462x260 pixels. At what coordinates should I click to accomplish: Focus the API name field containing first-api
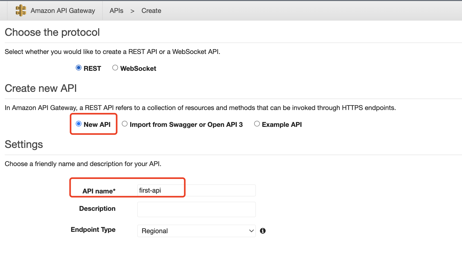[196, 190]
